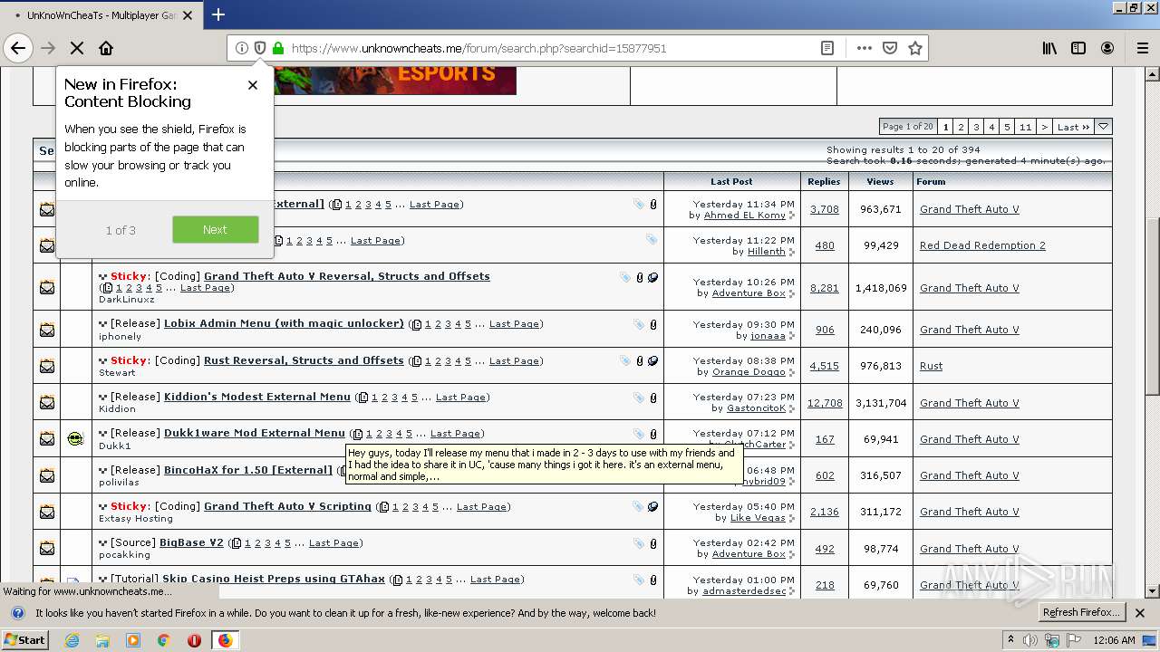Go to results page 2
This screenshot has height=652, width=1160.
tap(962, 127)
